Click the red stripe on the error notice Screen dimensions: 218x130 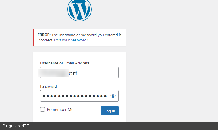point(33,37)
